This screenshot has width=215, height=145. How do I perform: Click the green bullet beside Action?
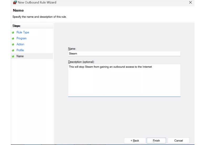[13, 44]
